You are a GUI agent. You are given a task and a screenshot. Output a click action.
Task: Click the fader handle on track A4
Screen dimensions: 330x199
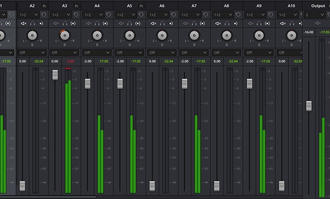pyautogui.click(x=88, y=84)
